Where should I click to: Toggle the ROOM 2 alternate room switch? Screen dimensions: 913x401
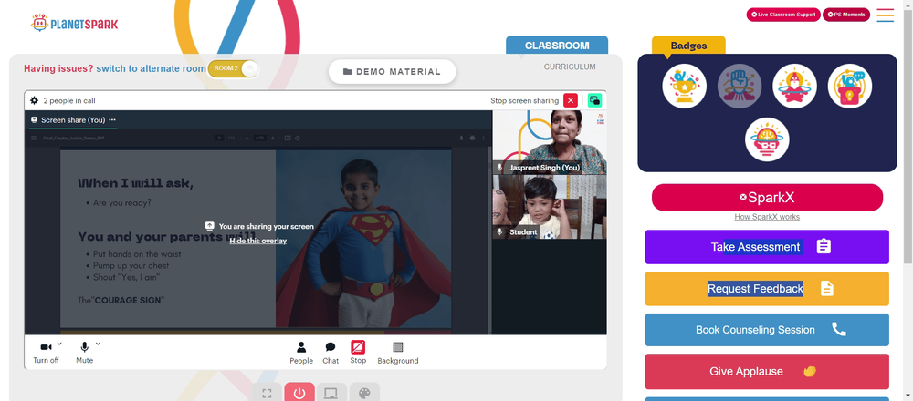point(233,68)
